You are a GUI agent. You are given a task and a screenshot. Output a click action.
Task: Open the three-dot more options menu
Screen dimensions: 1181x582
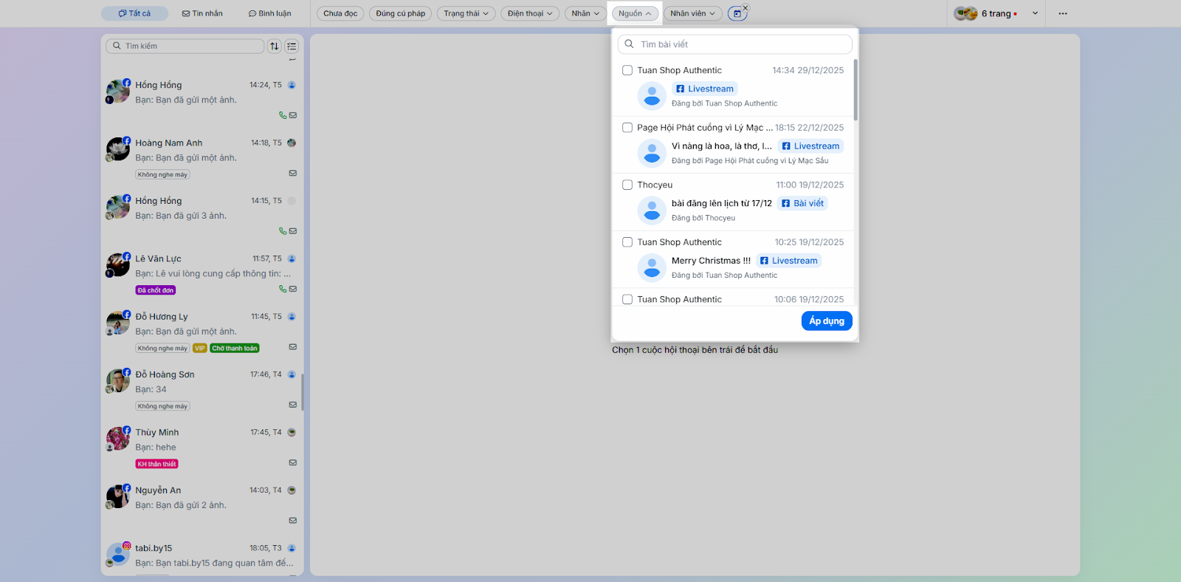pos(1063,13)
